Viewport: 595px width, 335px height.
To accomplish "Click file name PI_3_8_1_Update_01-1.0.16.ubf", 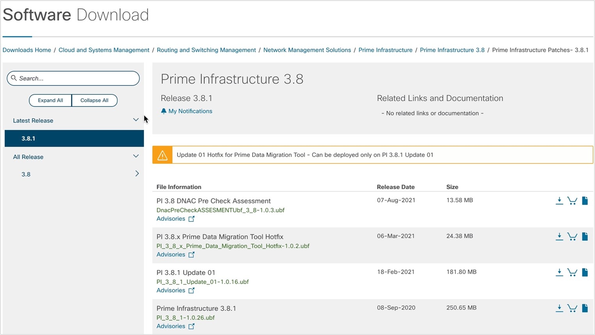I will click(202, 282).
